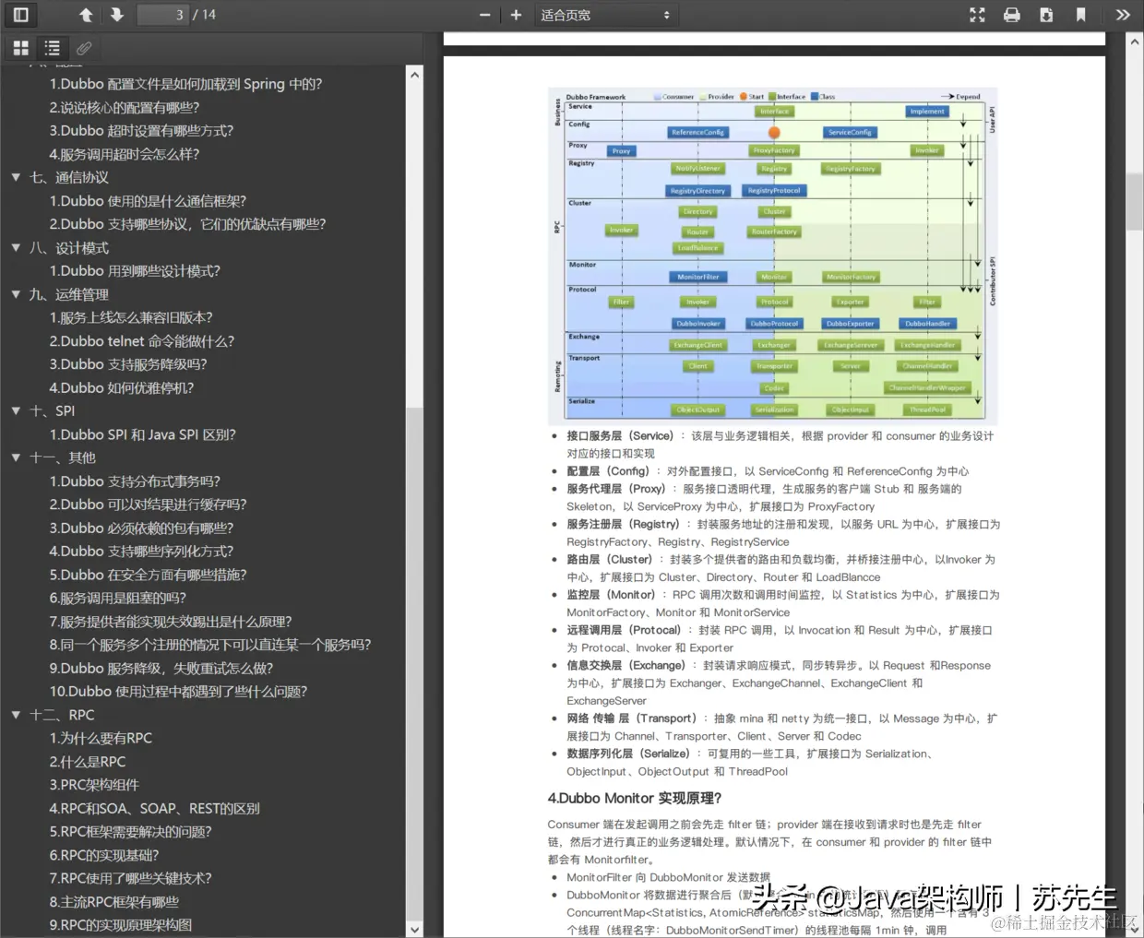Show document outline view
Screen dimensions: 1144x938
click(x=53, y=48)
